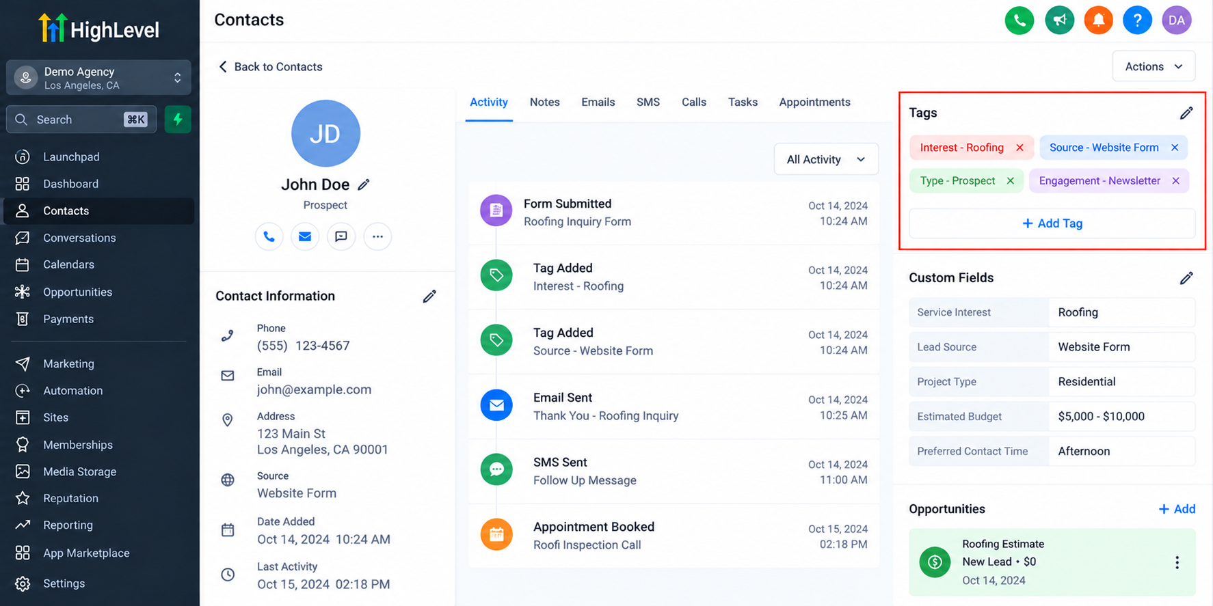Open the Roofing Estimate opportunity card
Image resolution: width=1213 pixels, height=606 pixels.
(1052, 562)
